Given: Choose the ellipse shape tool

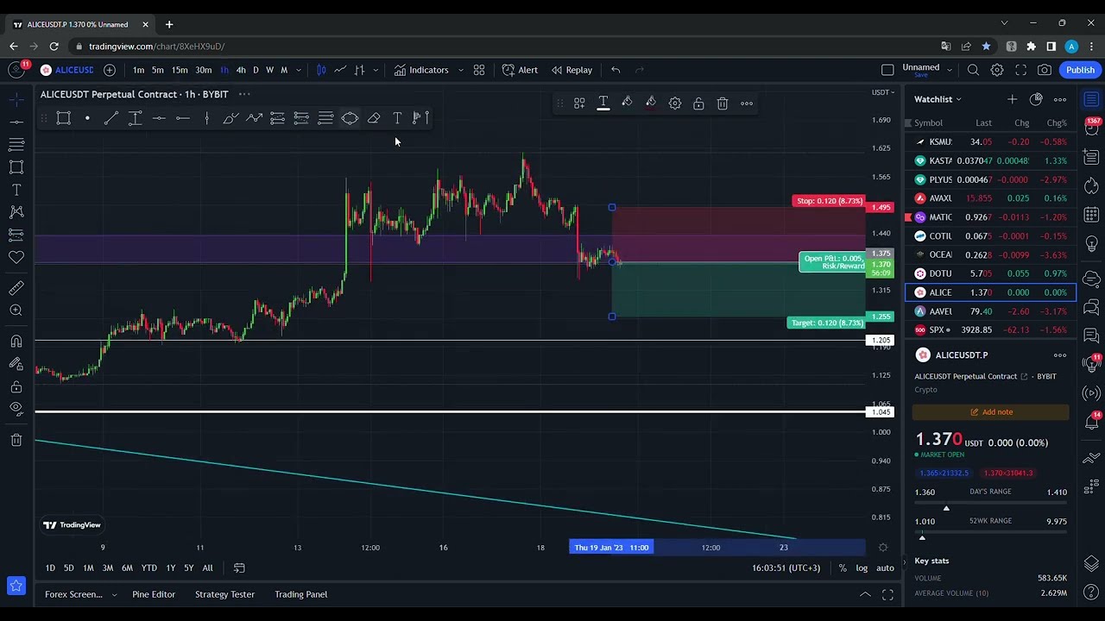Looking at the screenshot, I should click(350, 118).
